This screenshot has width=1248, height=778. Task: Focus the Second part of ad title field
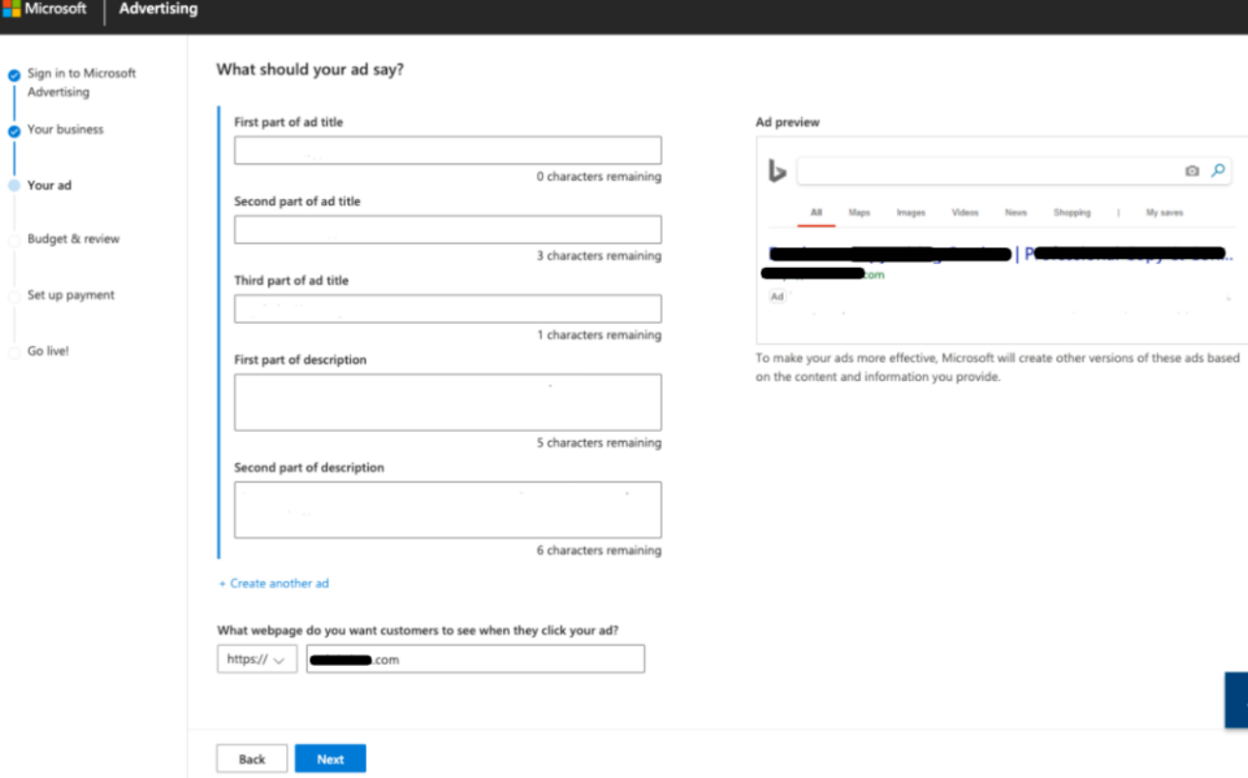point(448,230)
